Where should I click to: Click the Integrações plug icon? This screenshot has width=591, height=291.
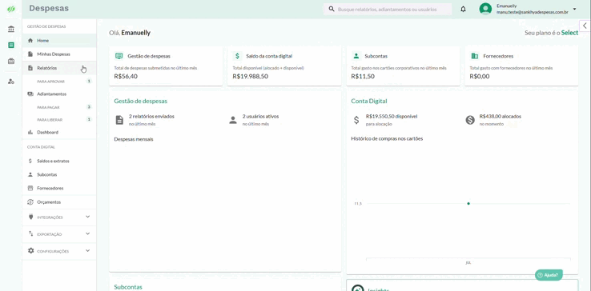click(31, 217)
